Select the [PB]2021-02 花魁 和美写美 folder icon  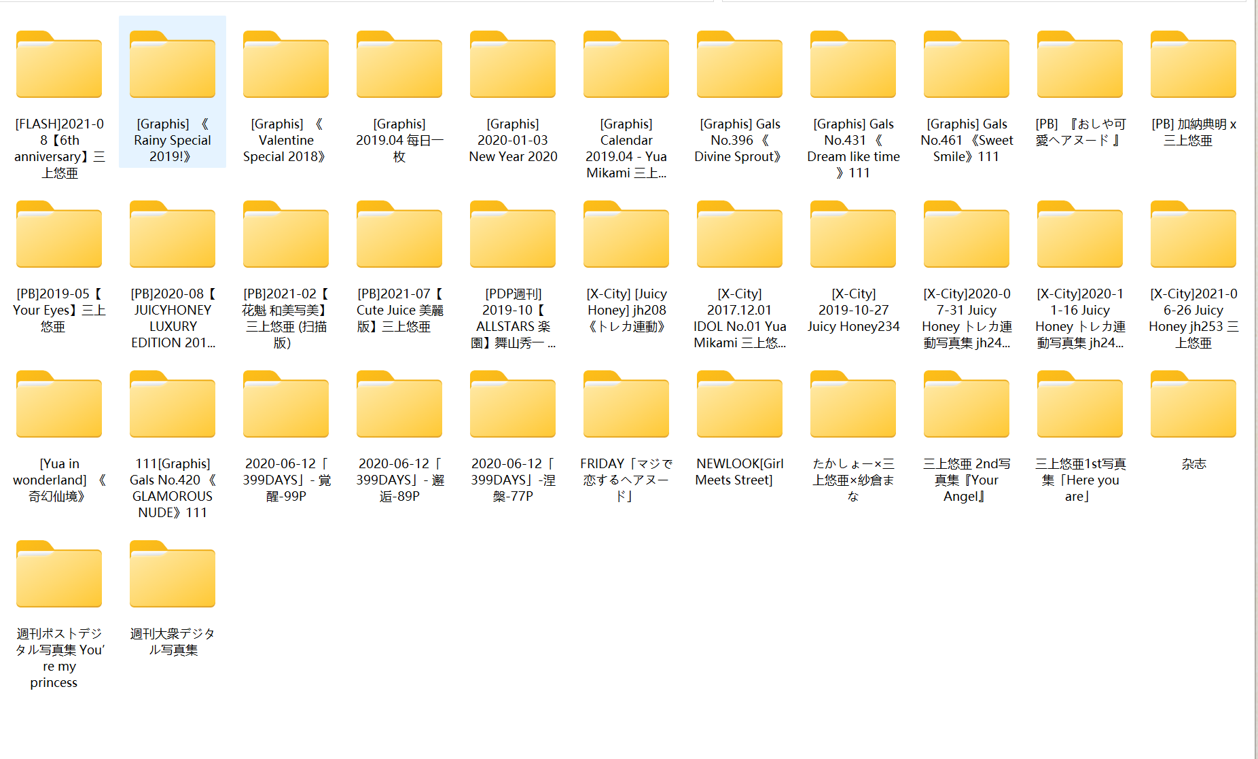coord(286,234)
